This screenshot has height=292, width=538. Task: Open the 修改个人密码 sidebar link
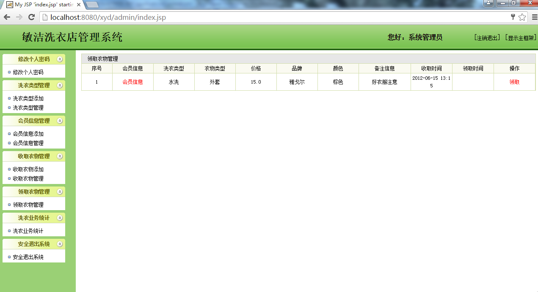pos(28,72)
